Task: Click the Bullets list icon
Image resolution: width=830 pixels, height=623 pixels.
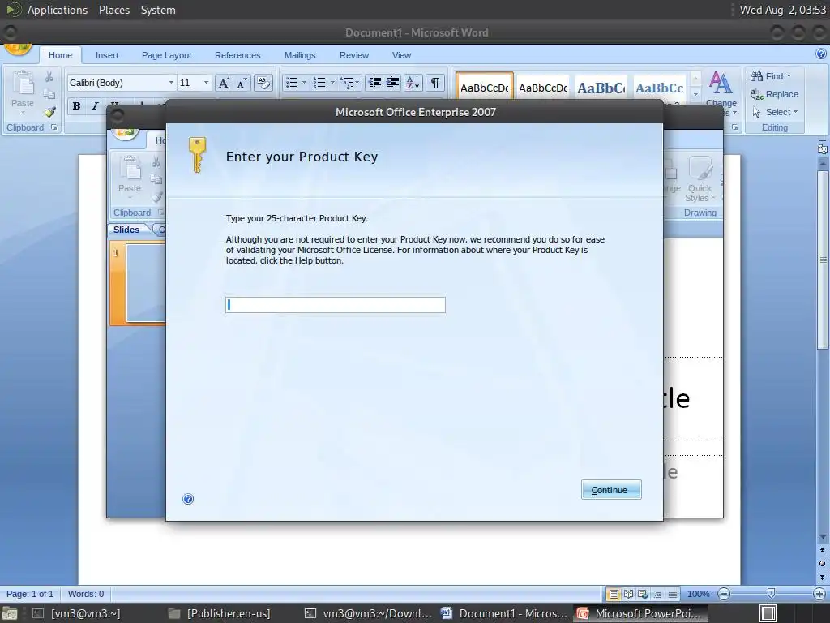Action: [291, 82]
